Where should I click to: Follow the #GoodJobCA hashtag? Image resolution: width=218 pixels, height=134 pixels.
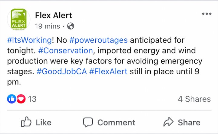(x=62, y=72)
